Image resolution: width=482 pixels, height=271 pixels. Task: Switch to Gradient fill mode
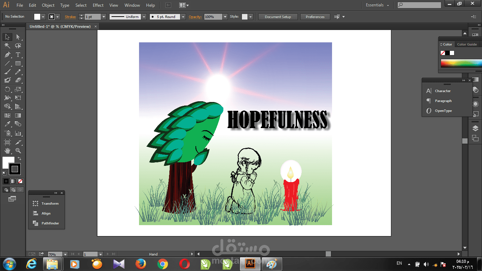click(x=13, y=181)
